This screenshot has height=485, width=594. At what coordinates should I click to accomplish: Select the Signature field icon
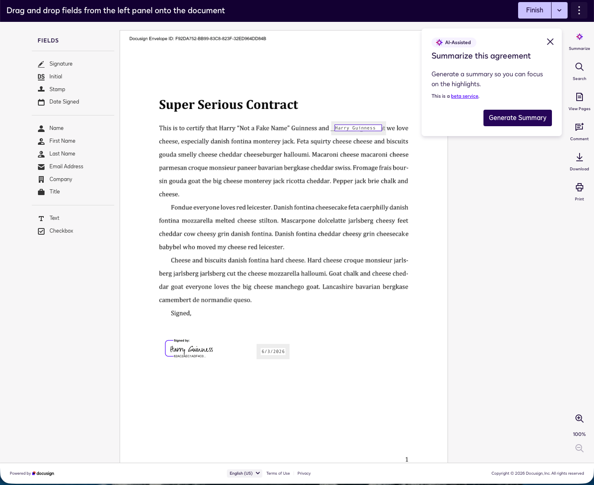(x=41, y=64)
